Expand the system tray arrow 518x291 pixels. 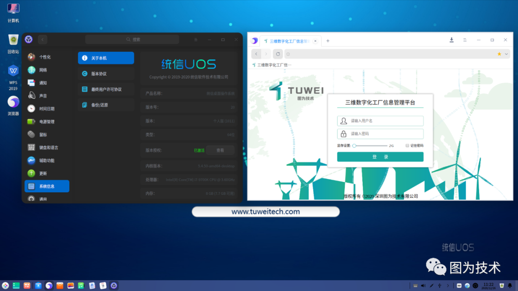(x=447, y=286)
